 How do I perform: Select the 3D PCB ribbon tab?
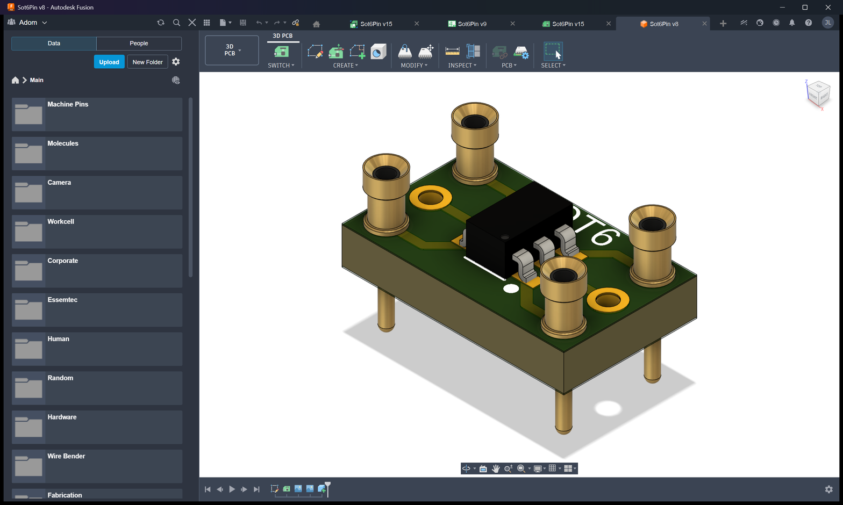pyautogui.click(x=283, y=36)
